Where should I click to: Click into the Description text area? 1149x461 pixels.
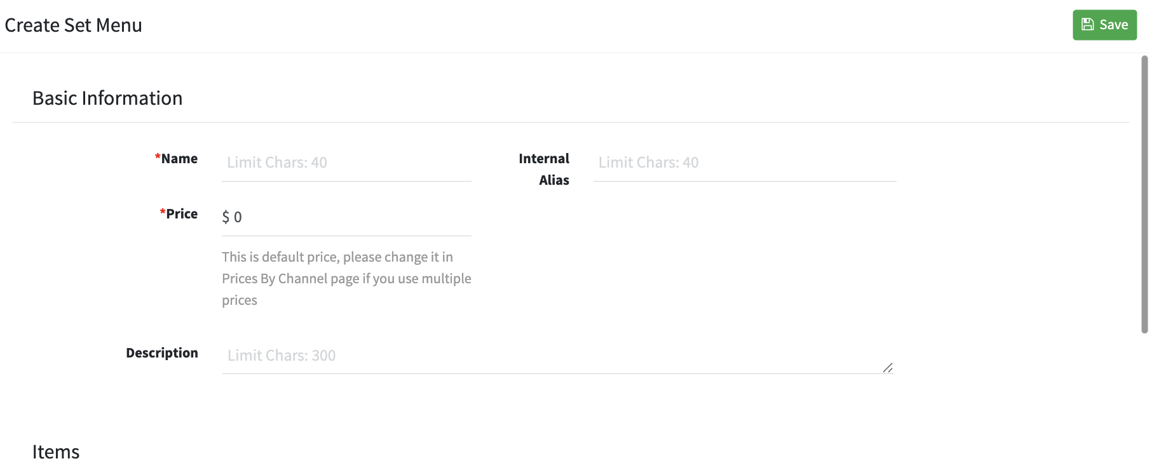tap(558, 356)
